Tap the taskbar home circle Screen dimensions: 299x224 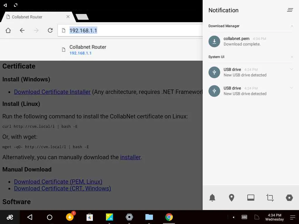coord(50,217)
